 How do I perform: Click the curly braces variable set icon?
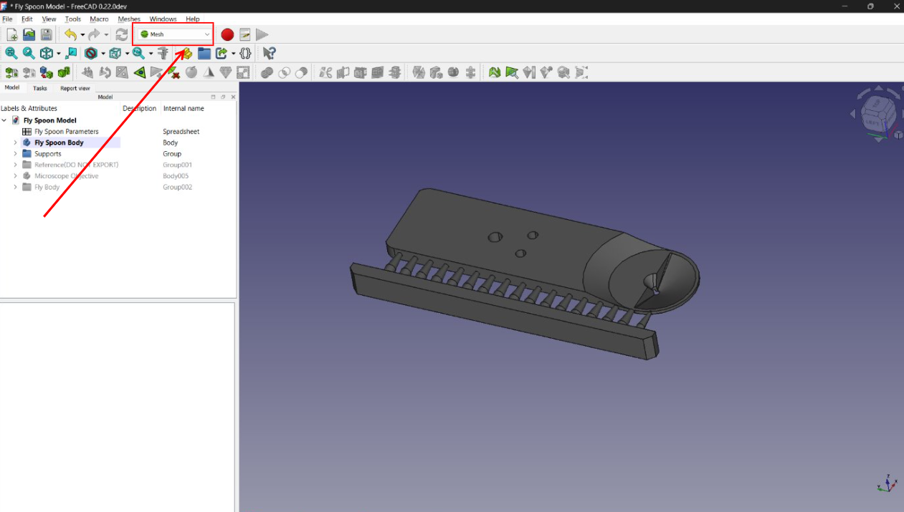(x=245, y=53)
